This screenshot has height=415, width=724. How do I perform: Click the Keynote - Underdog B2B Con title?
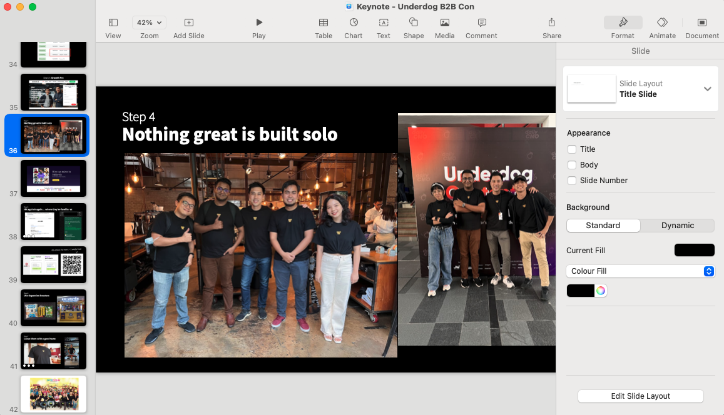(415, 6)
